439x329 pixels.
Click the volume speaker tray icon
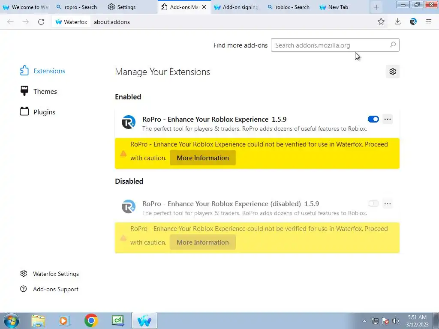pos(395,321)
